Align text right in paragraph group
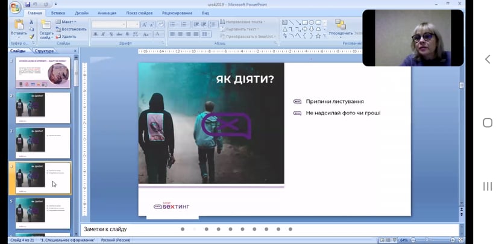This screenshot has height=244, width=502. tap(188, 34)
